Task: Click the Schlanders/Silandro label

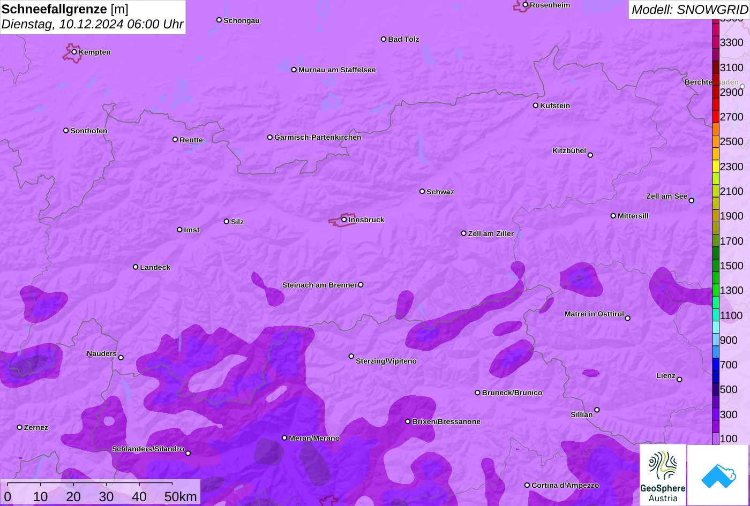Action: (x=148, y=449)
